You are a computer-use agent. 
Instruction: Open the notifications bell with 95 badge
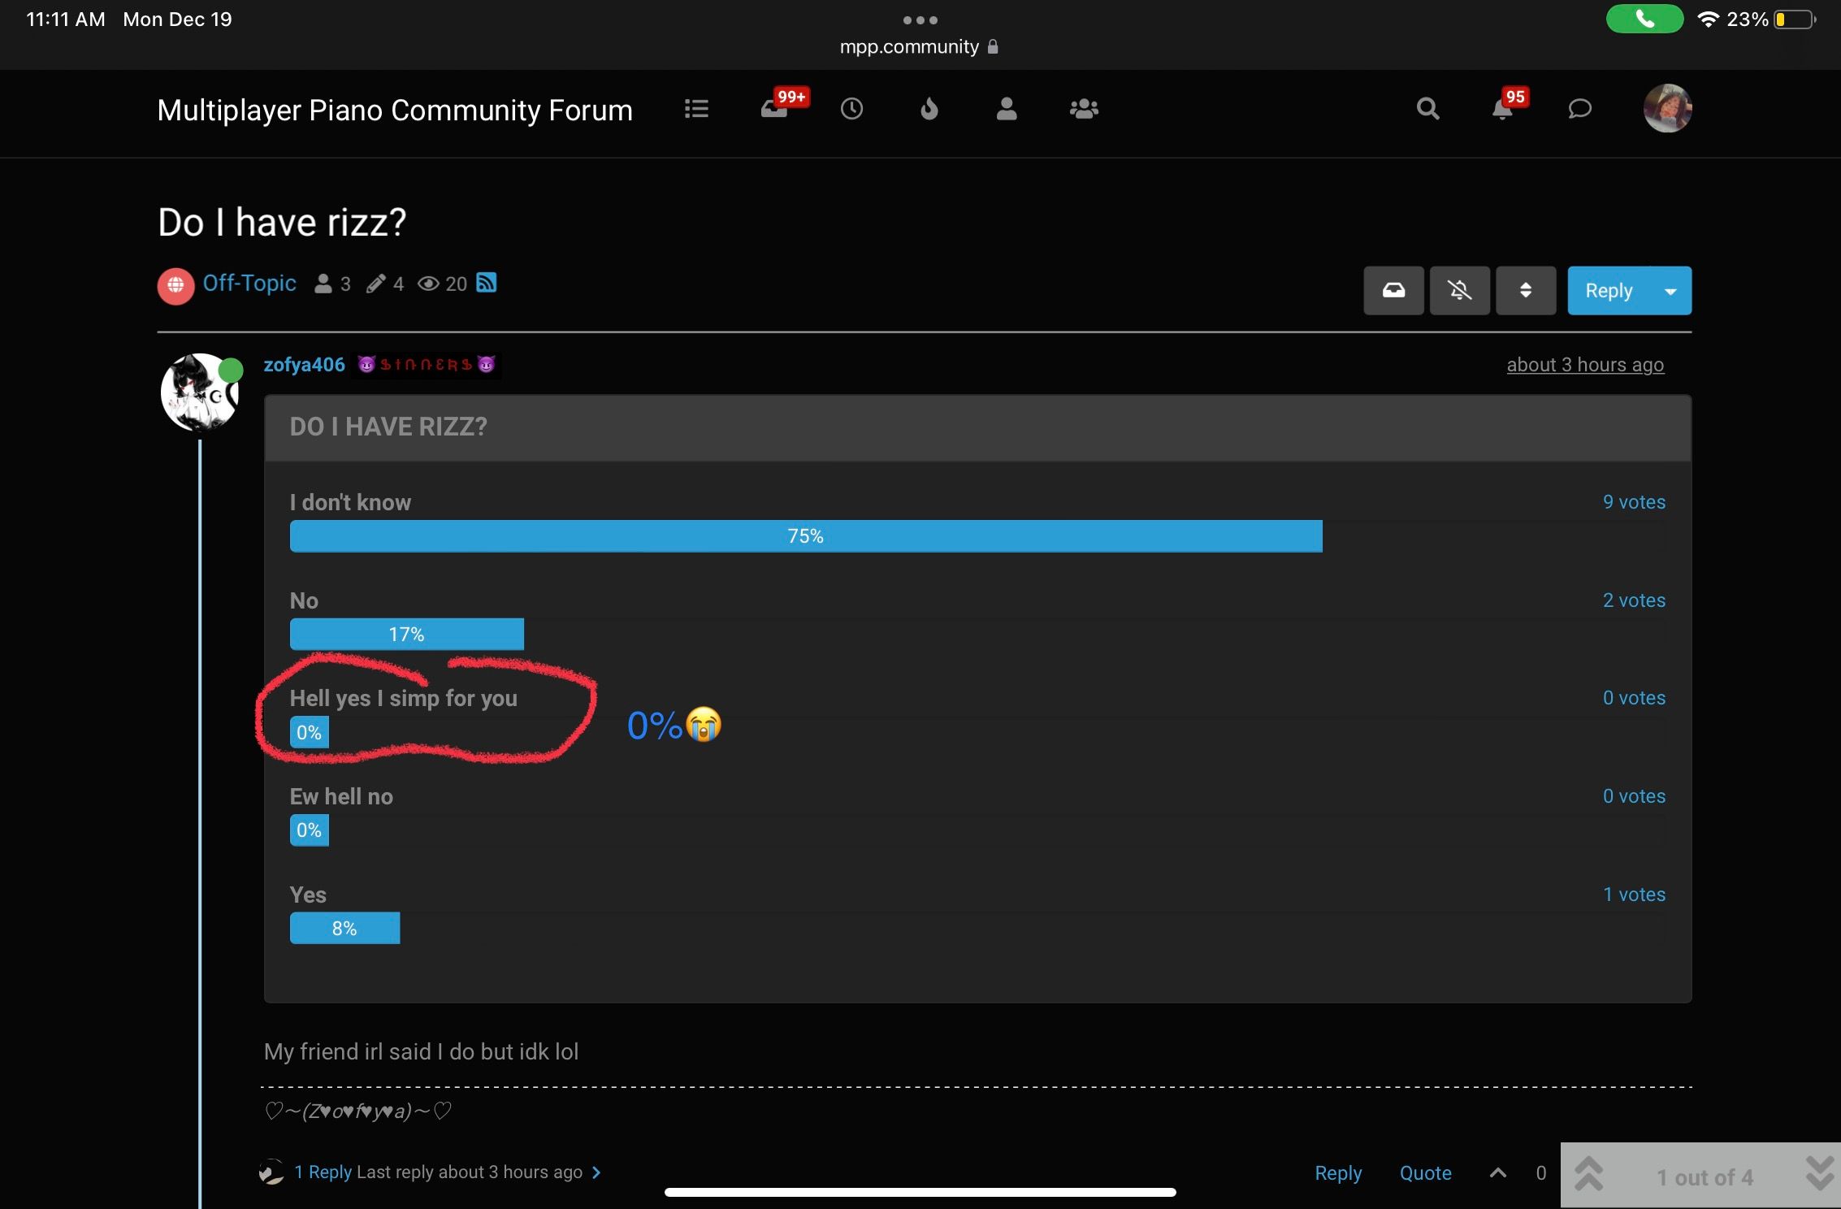click(x=1503, y=109)
